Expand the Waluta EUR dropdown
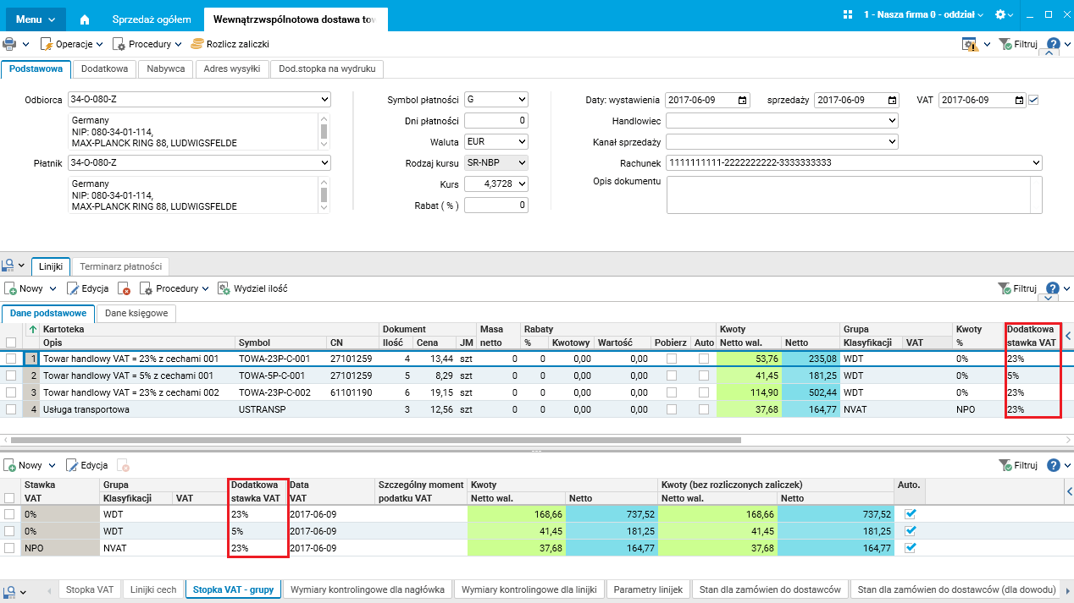 [x=521, y=141]
